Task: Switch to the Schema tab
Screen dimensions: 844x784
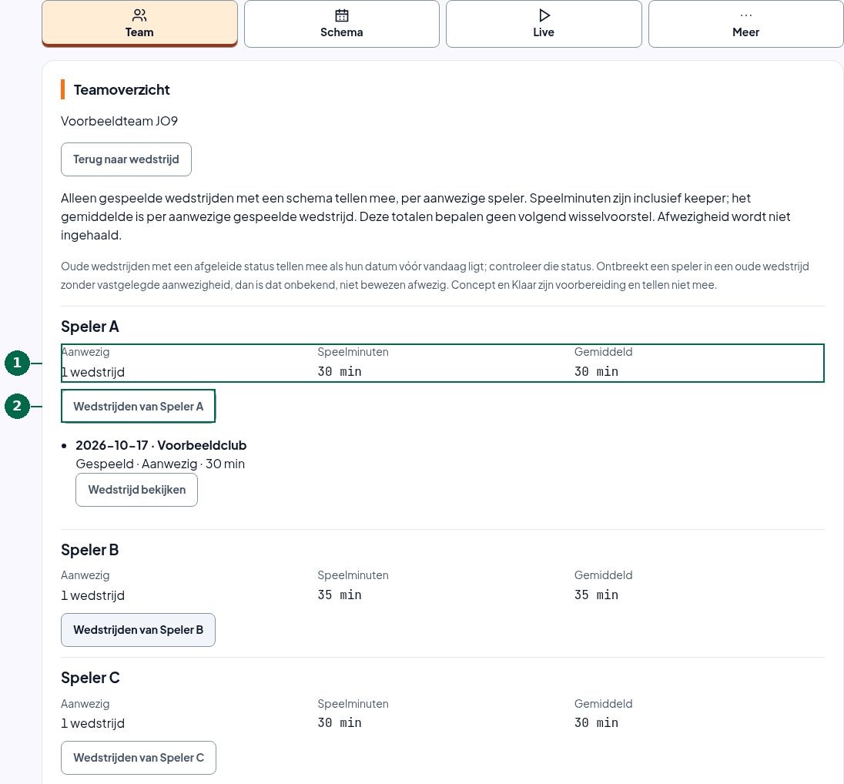Action: [x=342, y=24]
